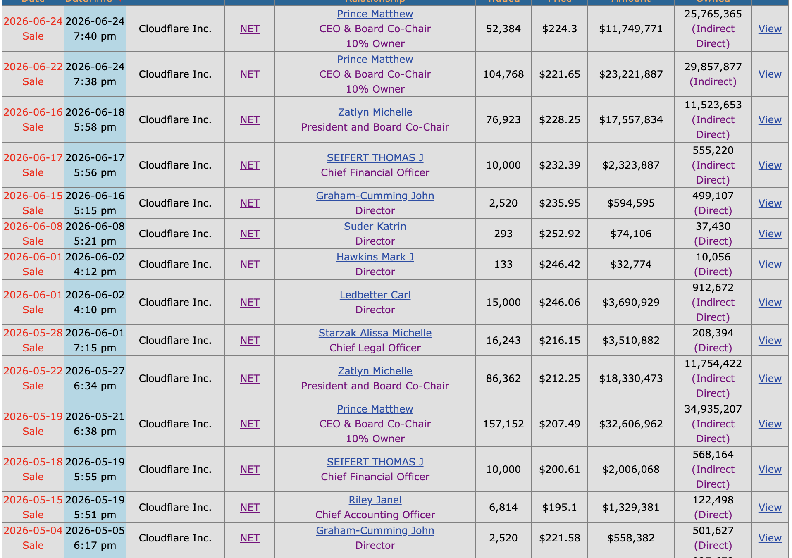Open Prince Matthew link in 2026-06-24 sale row
This screenshot has height=558, width=792.
375,14
